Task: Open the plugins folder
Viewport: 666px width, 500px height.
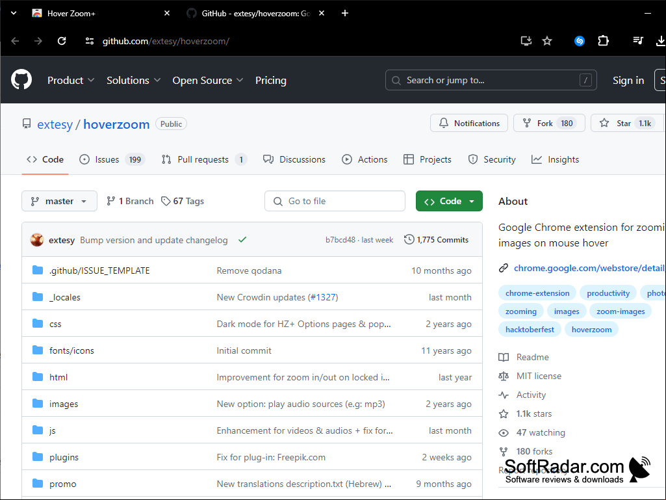Action: (64, 458)
